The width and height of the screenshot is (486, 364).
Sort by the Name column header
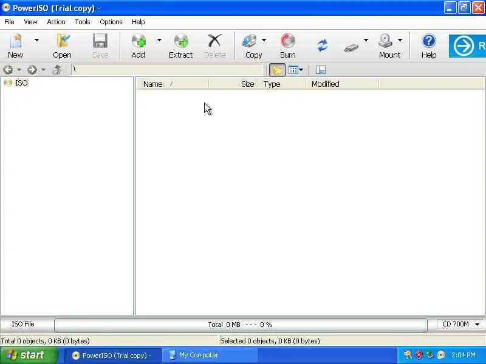(x=173, y=84)
